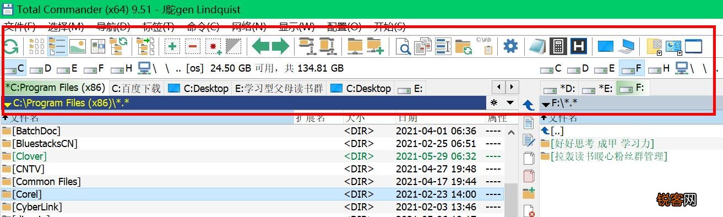Image resolution: width=723 pixels, height=217 pixels.
Task: Select drive D in the left drive bar
Action: 41,68
